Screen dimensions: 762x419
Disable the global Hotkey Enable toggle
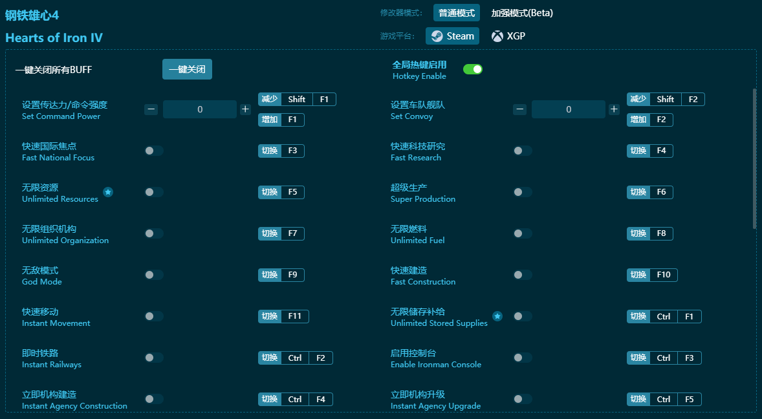click(x=473, y=69)
